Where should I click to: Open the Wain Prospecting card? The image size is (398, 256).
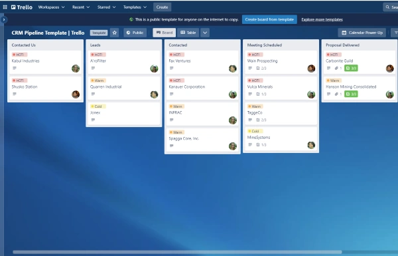(281, 62)
